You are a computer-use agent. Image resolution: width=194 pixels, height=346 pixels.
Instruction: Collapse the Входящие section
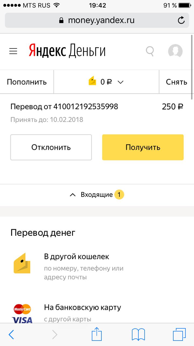pyautogui.click(x=72, y=194)
